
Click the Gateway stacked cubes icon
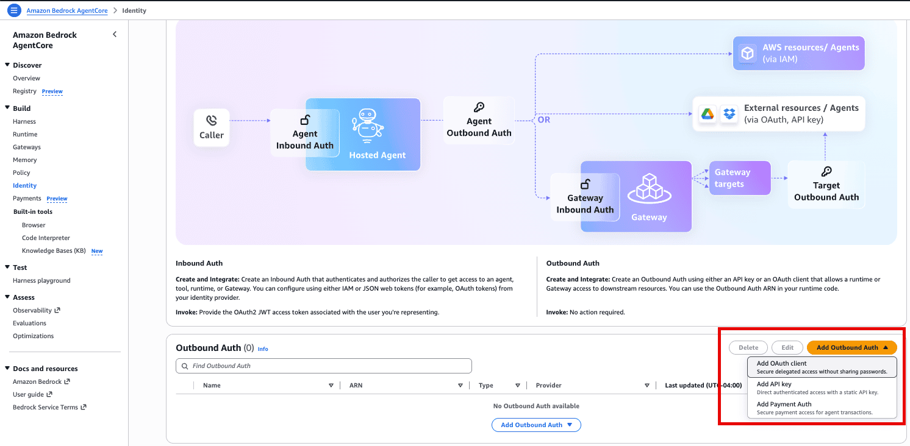pos(649,188)
